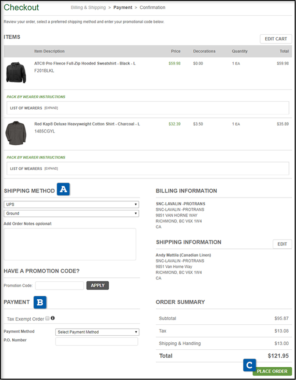Click the black hooded sweatshirt thumbnail

pyautogui.click(x=16, y=72)
